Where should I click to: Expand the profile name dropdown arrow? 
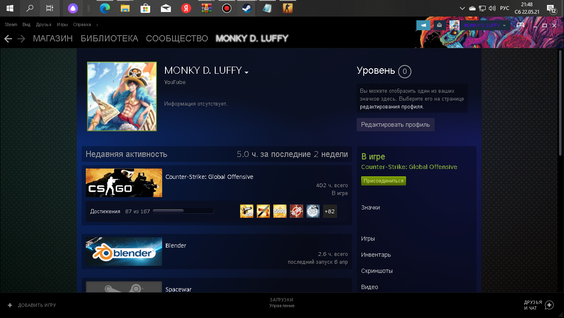click(x=246, y=72)
